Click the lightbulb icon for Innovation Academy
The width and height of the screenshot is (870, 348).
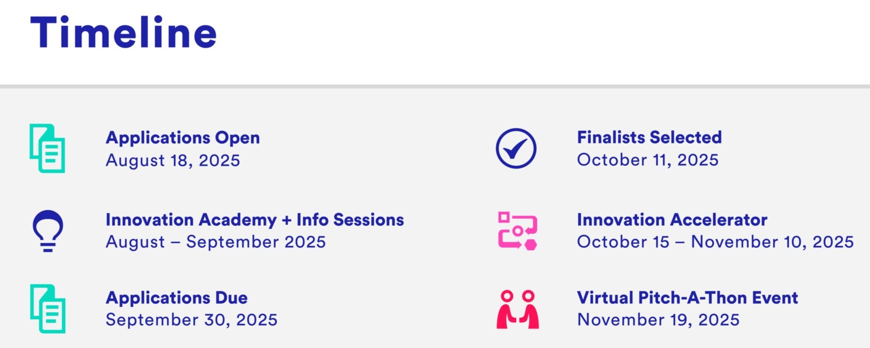point(48,231)
